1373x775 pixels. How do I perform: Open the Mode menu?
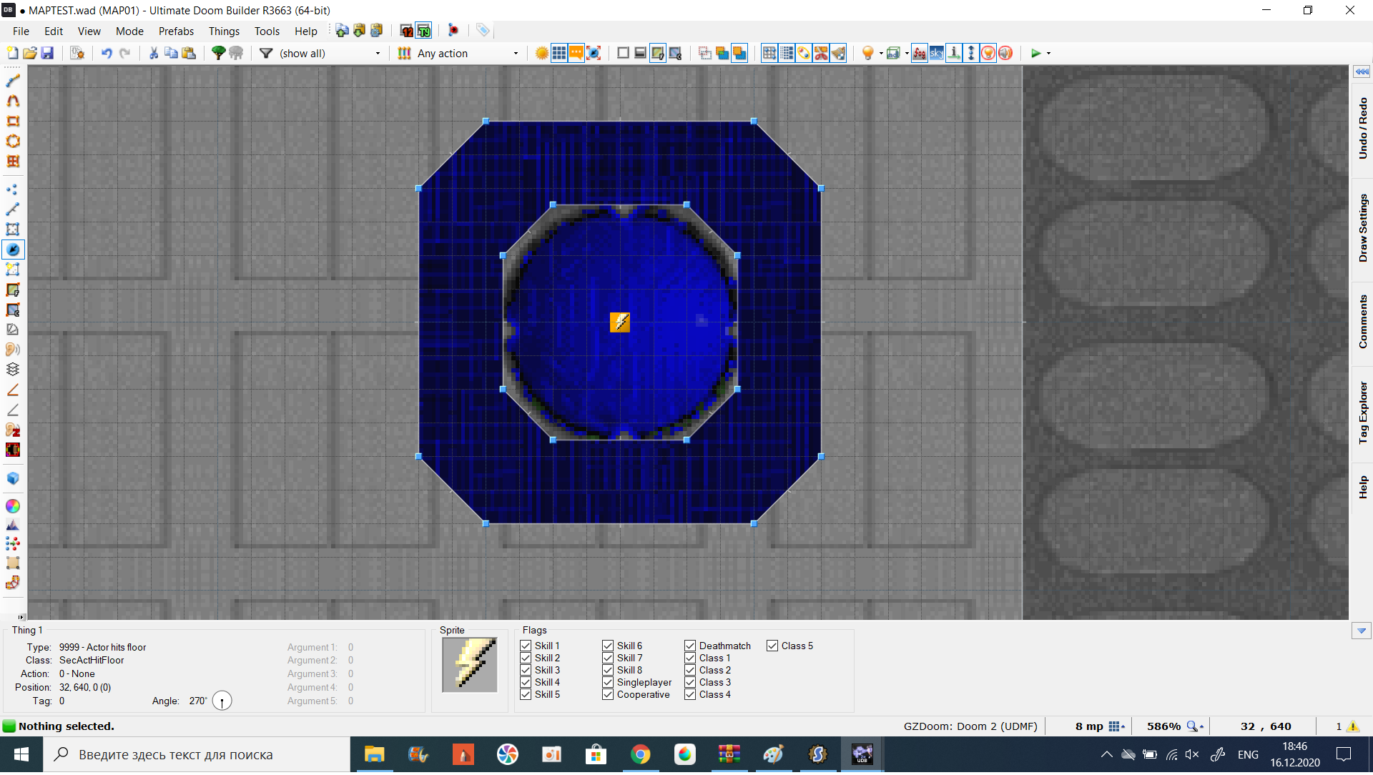click(x=129, y=31)
